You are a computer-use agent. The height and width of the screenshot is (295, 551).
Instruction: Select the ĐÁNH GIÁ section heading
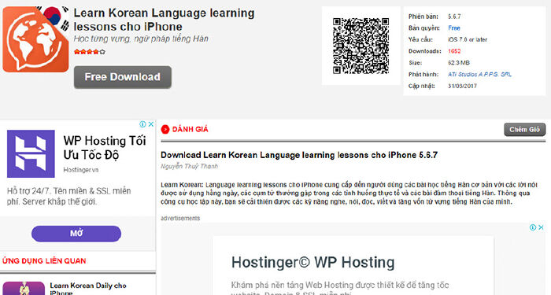190,129
